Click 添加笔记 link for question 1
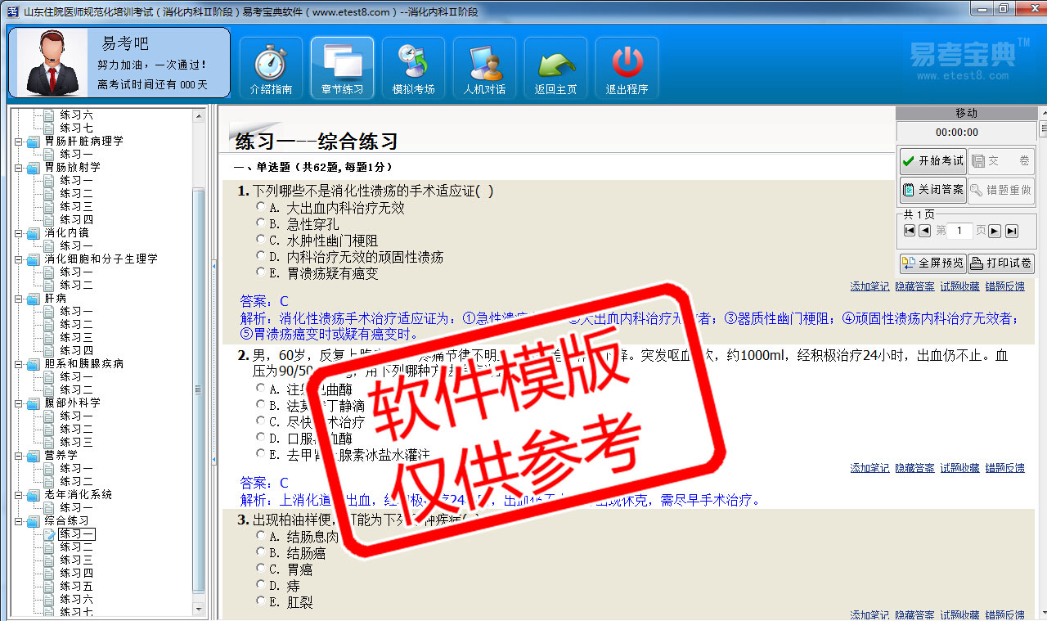 coord(870,286)
